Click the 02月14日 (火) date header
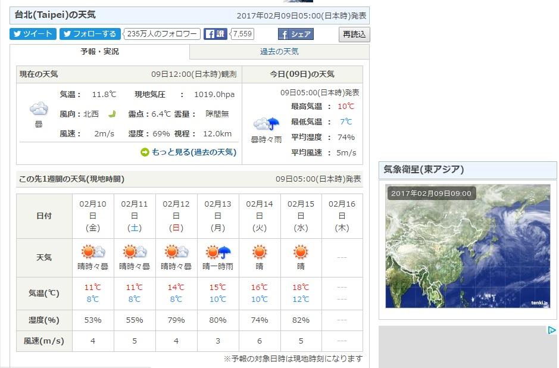559x368 pixels. (x=260, y=216)
